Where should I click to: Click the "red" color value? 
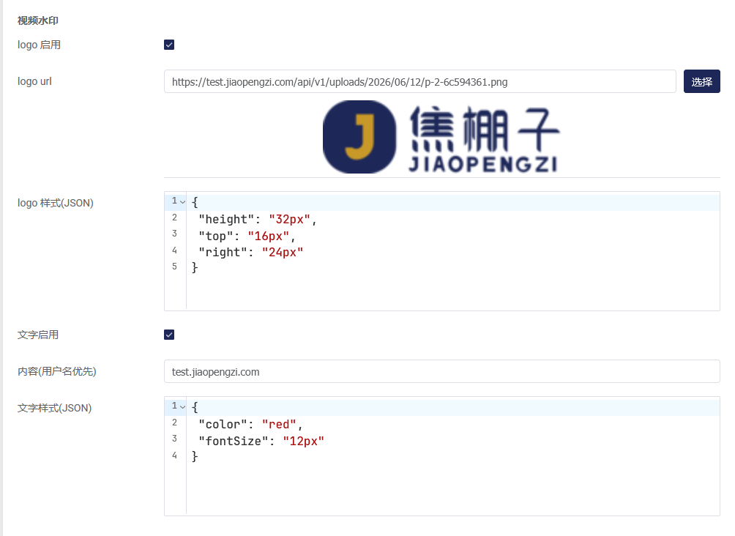click(x=279, y=425)
